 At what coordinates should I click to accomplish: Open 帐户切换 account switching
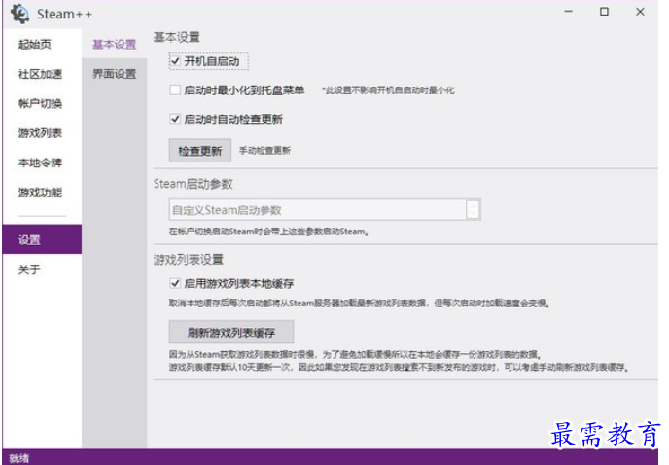[x=40, y=103]
